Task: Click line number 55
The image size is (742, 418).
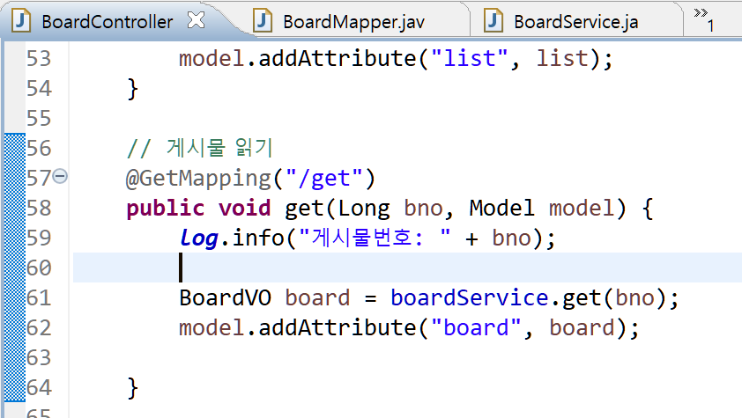Action: coord(38,118)
